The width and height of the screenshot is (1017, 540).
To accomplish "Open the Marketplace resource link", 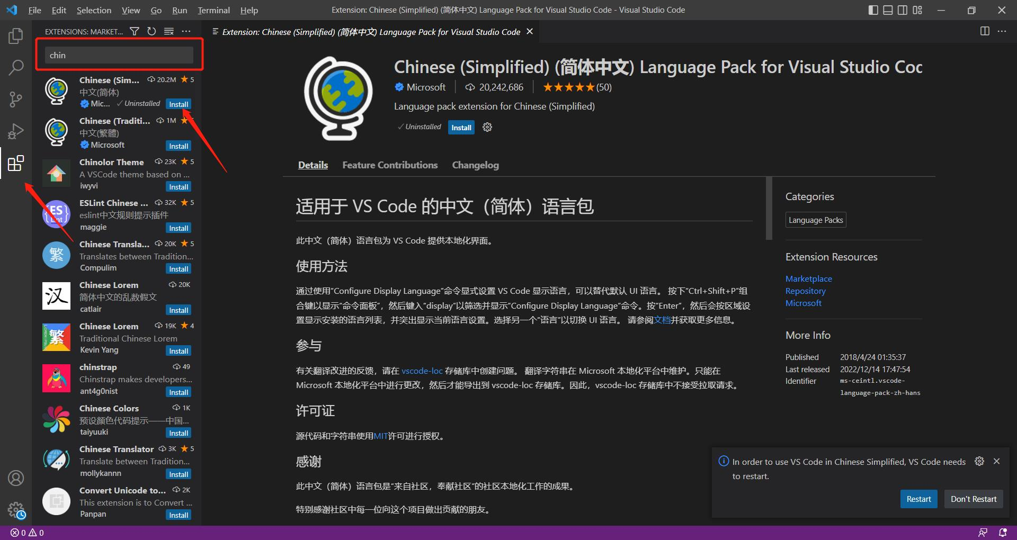I will point(808,278).
